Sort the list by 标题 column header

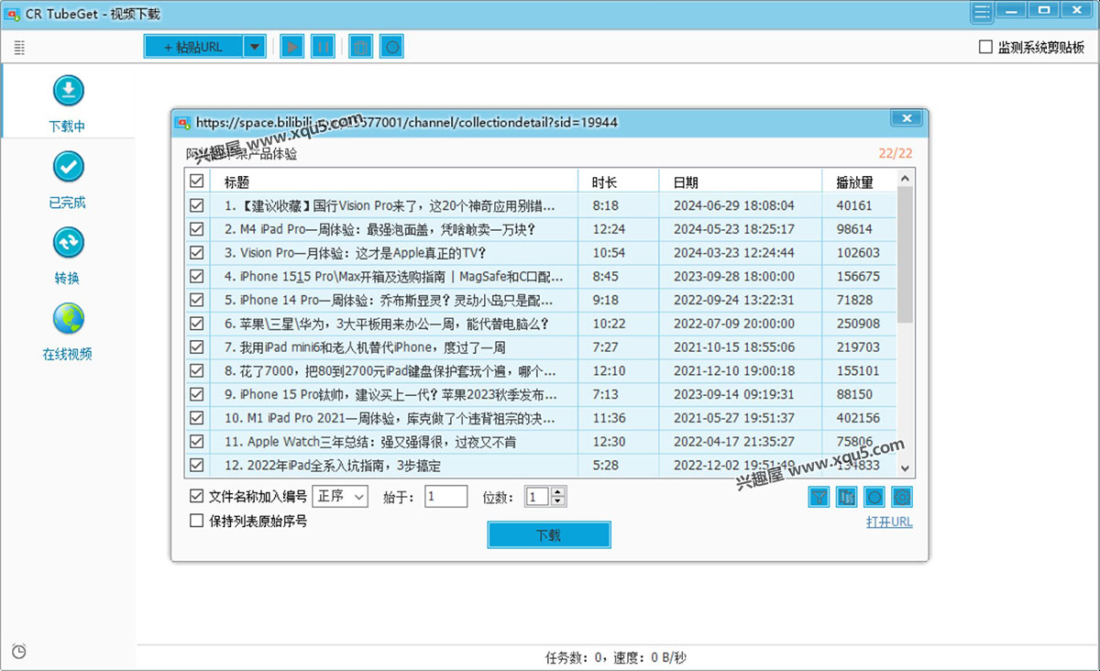coord(394,181)
